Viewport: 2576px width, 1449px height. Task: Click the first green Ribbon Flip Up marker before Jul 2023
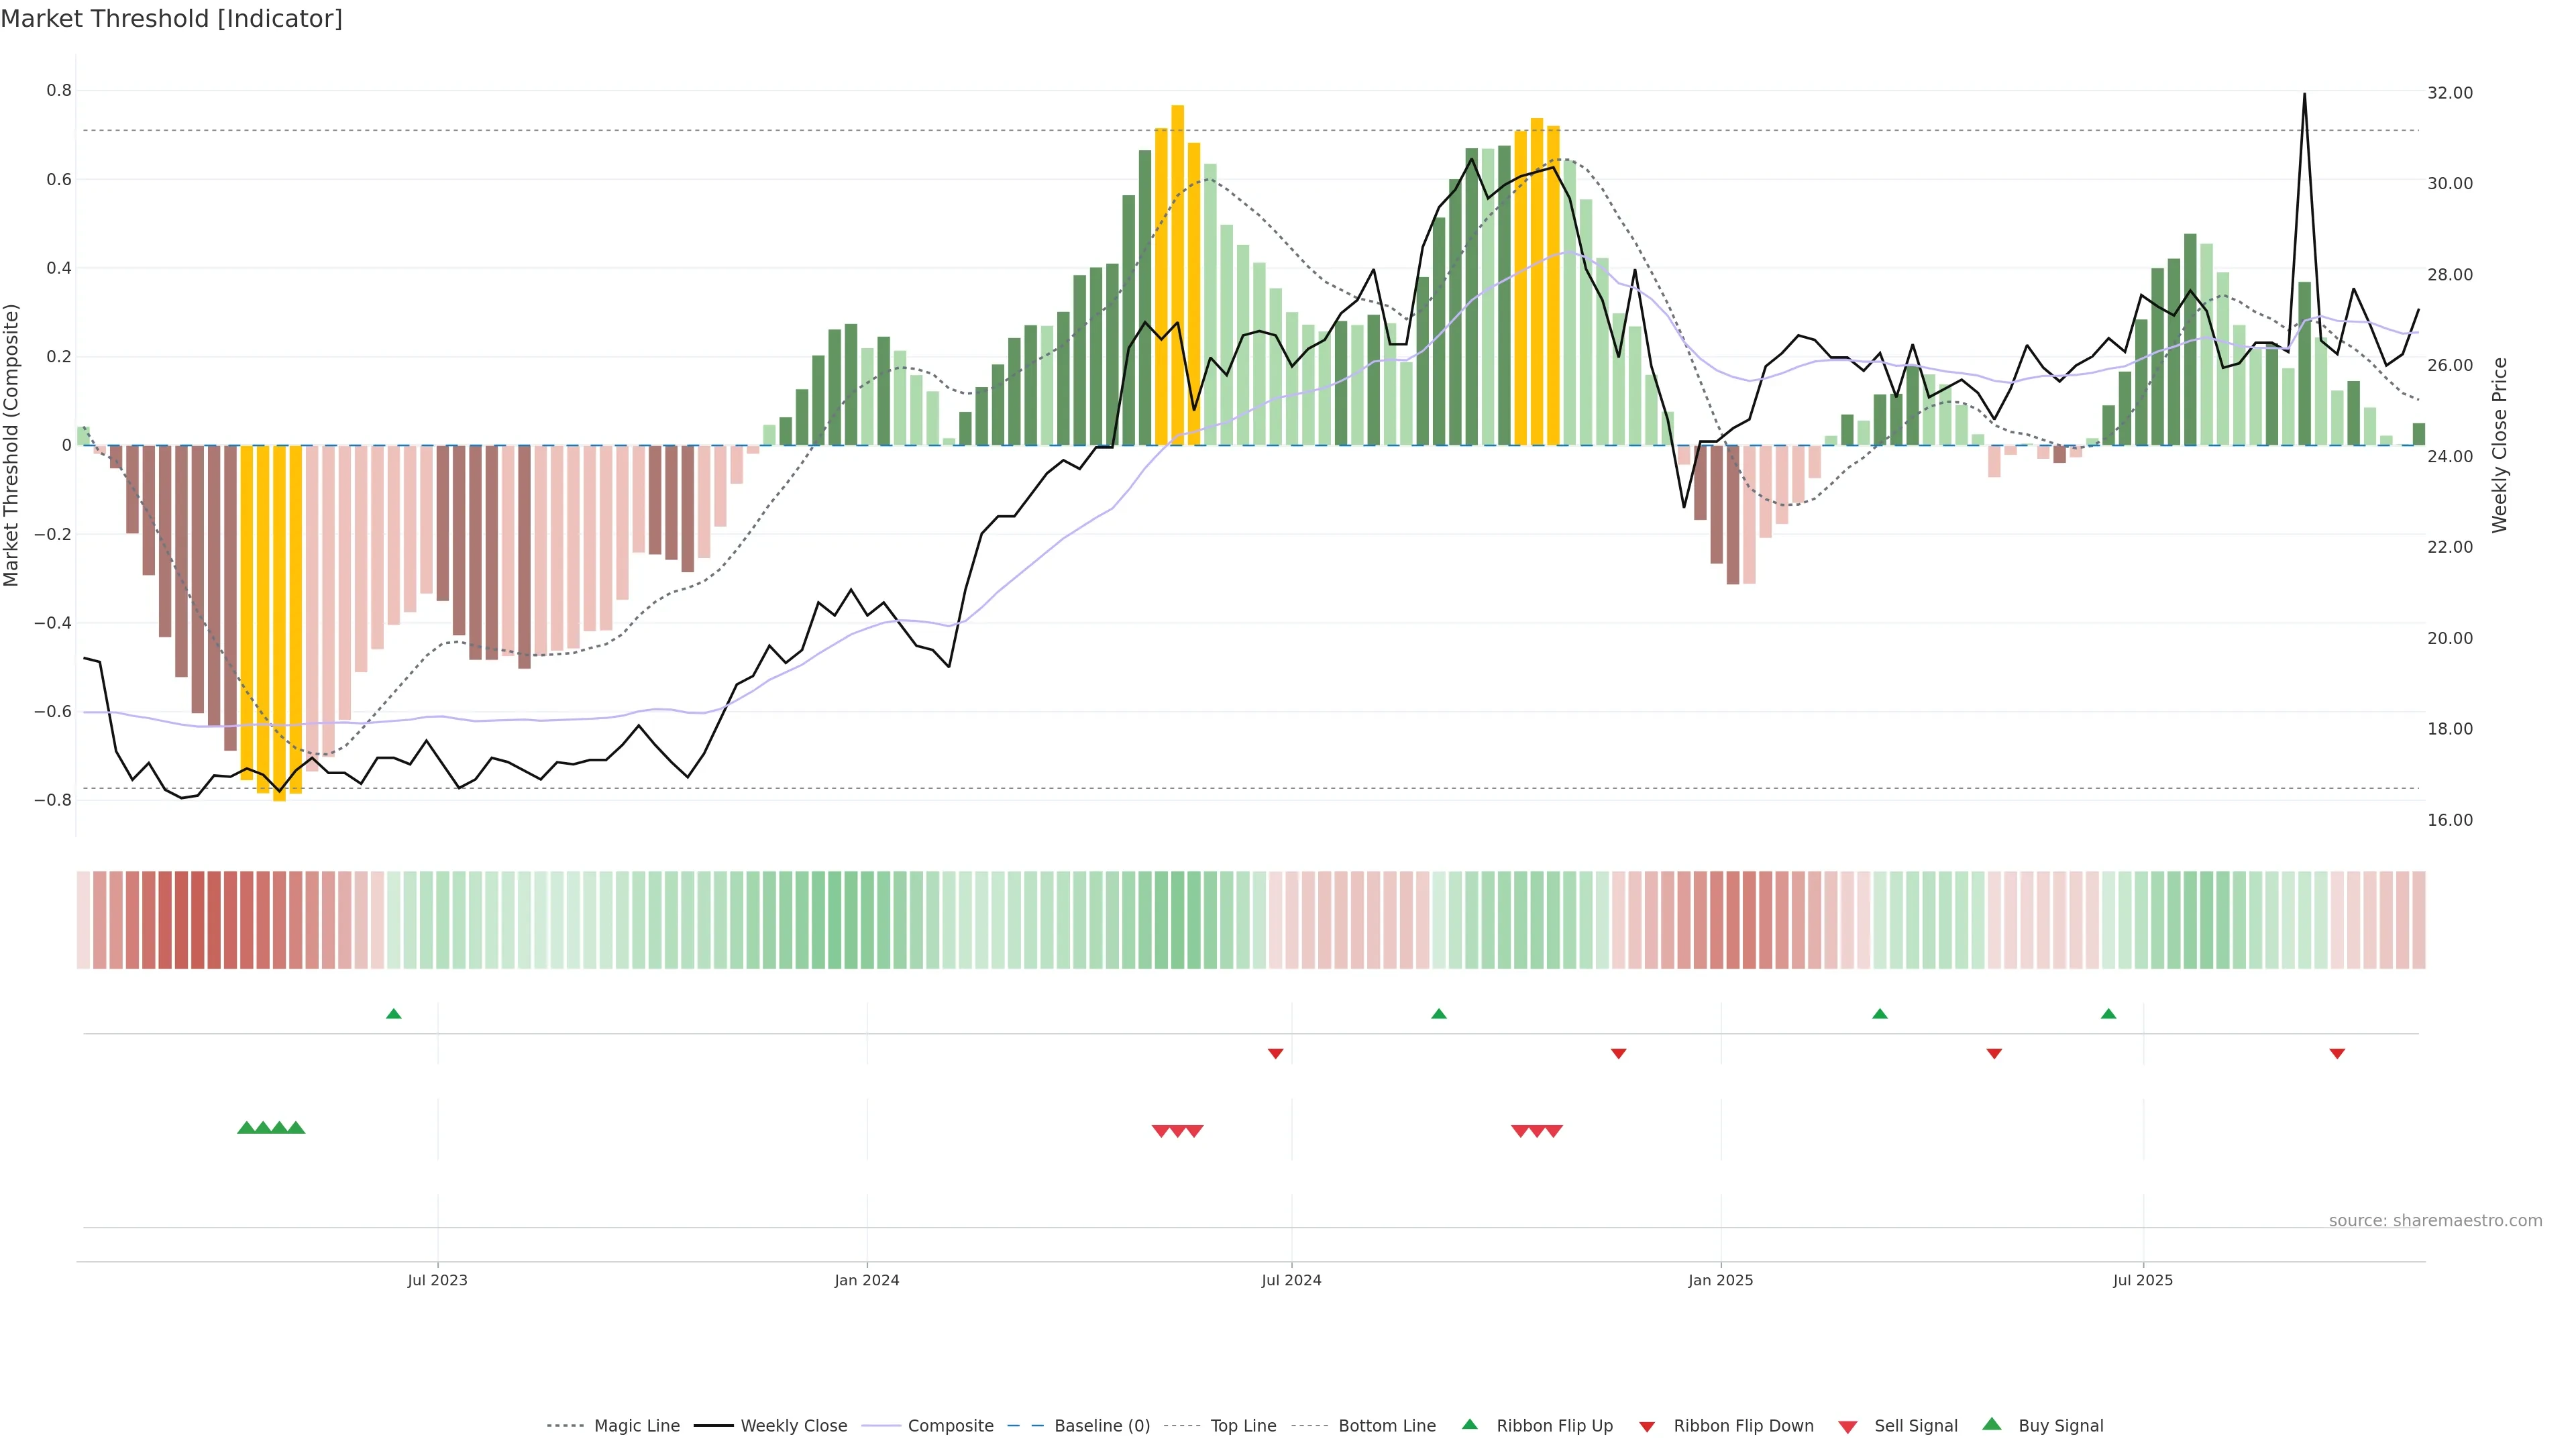[x=394, y=1014]
